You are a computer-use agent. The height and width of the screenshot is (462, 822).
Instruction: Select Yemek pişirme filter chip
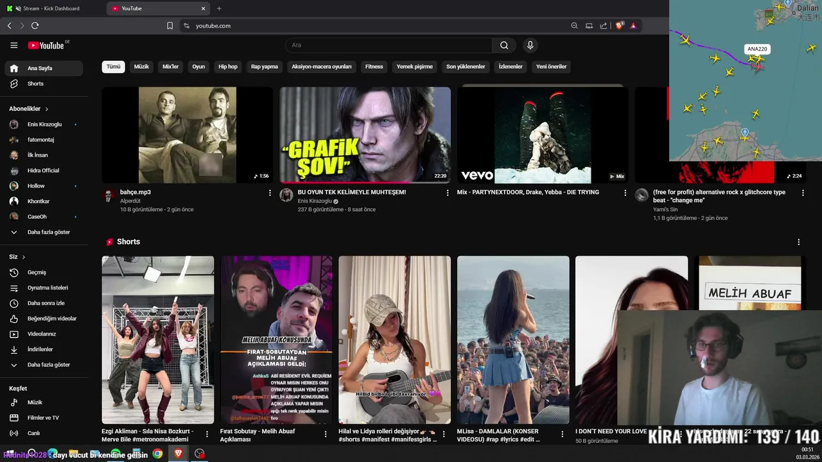pyautogui.click(x=415, y=67)
